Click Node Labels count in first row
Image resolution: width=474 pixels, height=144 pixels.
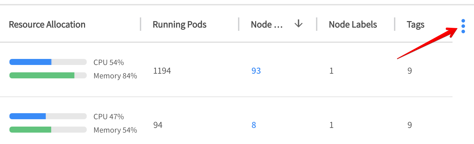pyautogui.click(x=331, y=71)
